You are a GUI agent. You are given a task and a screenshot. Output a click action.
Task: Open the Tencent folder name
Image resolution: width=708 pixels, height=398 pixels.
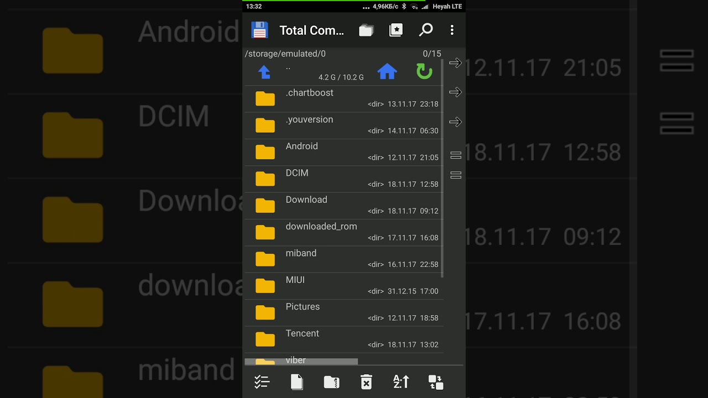coord(302,333)
